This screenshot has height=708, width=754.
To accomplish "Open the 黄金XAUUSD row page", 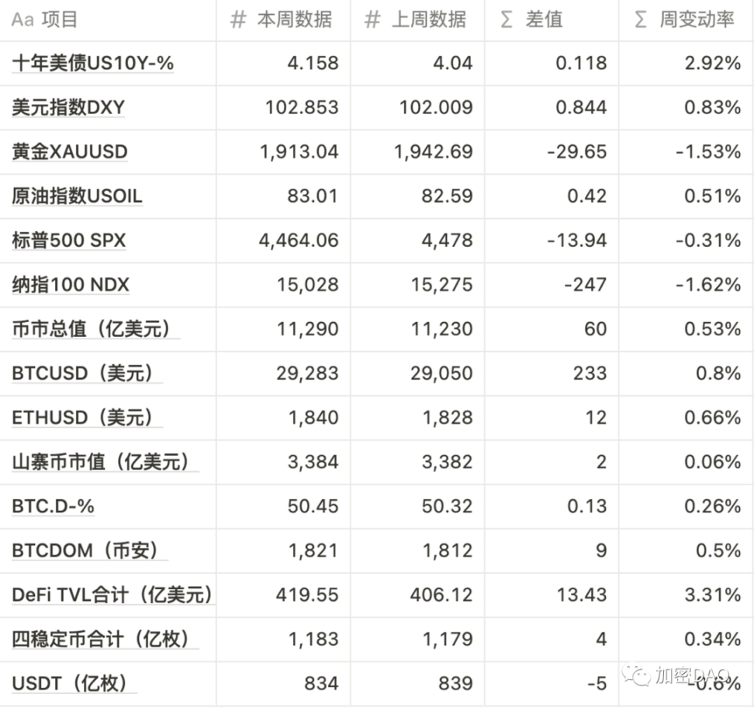I will point(70,152).
